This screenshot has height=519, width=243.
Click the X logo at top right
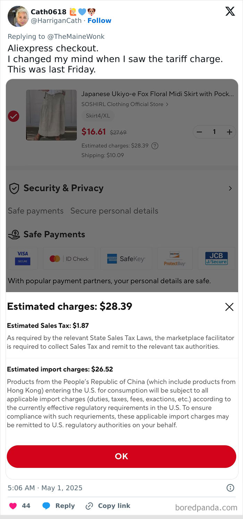tap(230, 11)
